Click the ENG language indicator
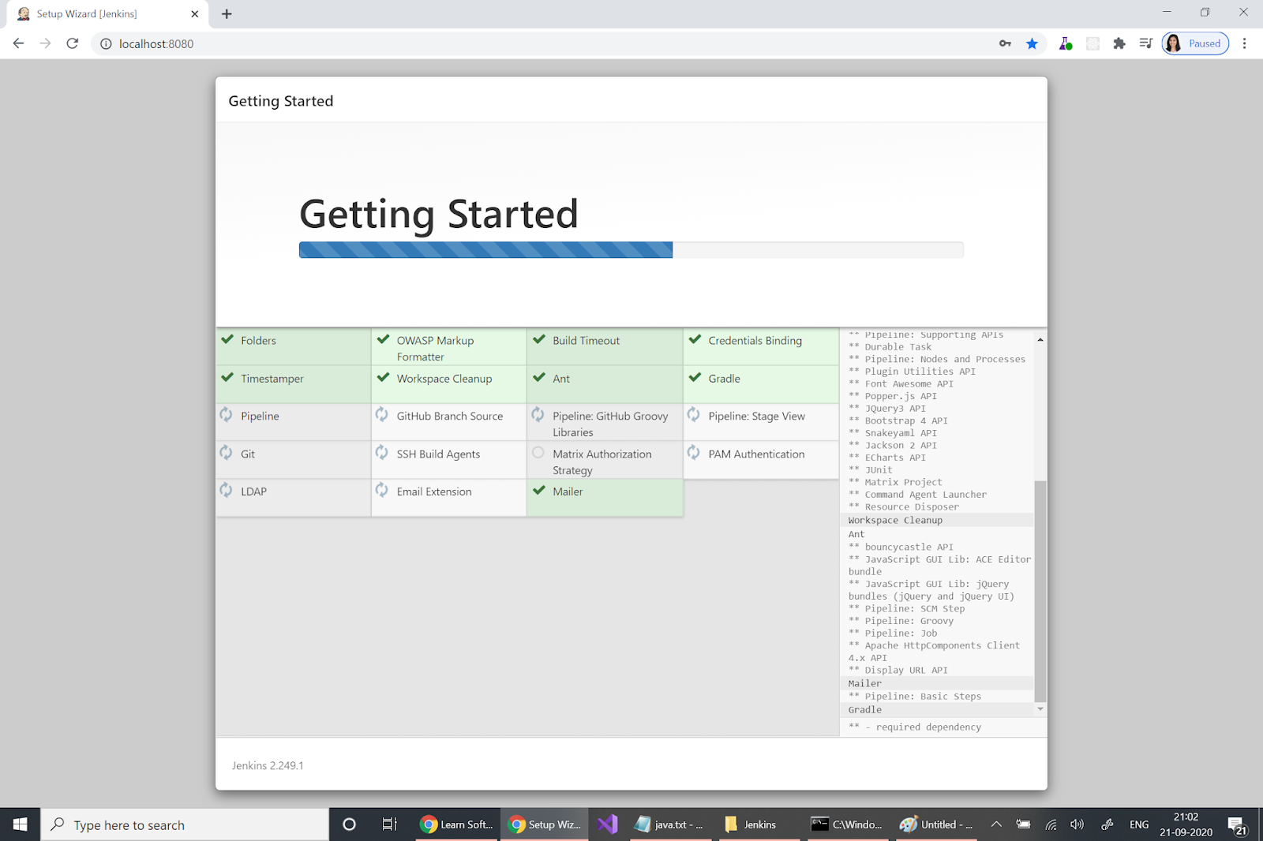Image resolution: width=1263 pixels, height=841 pixels. pyautogui.click(x=1139, y=824)
